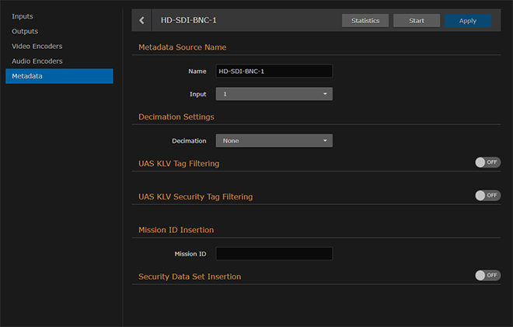The height and width of the screenshot is (327, 513).
Task: Click the Mission ID Insertion heading
Action: (x=176, y=230)
